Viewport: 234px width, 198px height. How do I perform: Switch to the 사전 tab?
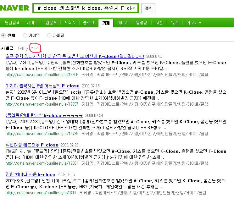click(x=159, y=23)
